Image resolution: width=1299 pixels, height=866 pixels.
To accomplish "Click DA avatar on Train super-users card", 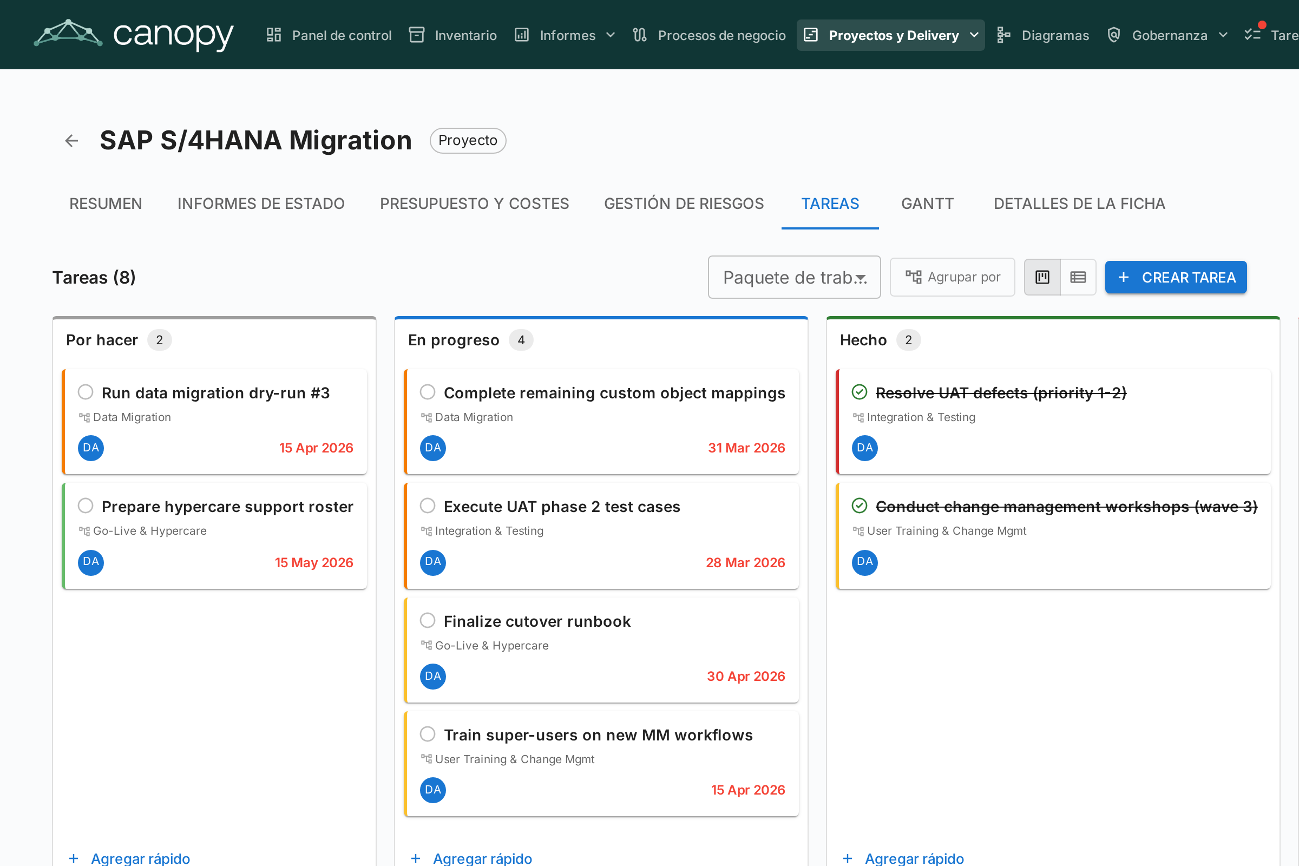I will coord(433,790).
